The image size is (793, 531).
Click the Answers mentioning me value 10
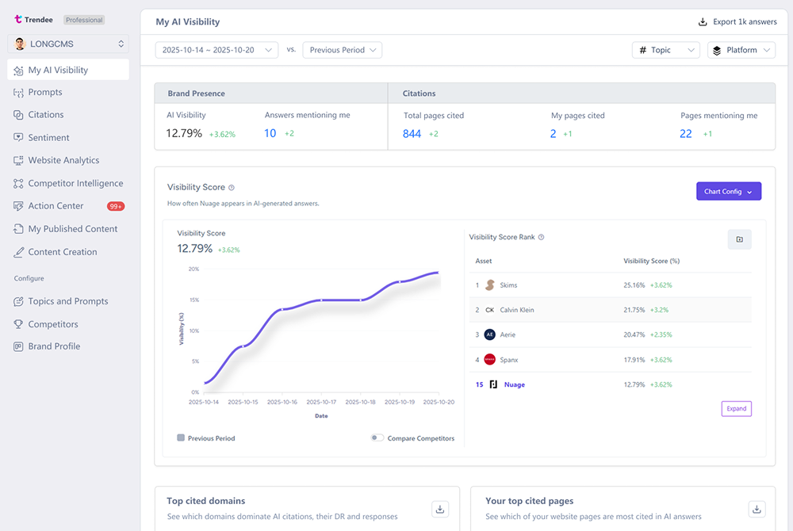coord(270,133)
